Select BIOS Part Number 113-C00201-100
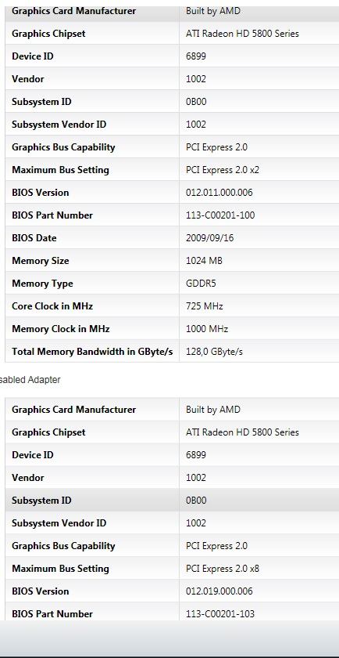This screenshot has width=339, height=658. (220, 215)
